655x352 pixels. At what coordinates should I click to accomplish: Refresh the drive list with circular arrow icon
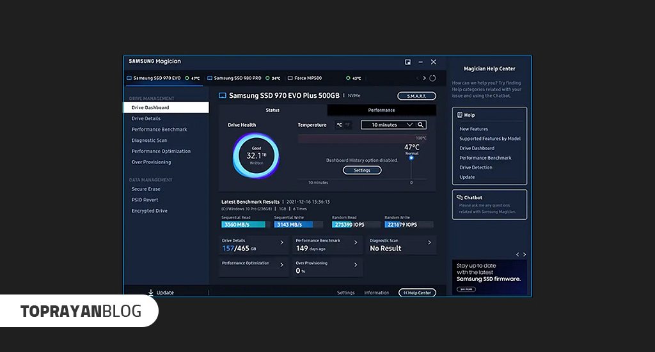click(433, 78)
